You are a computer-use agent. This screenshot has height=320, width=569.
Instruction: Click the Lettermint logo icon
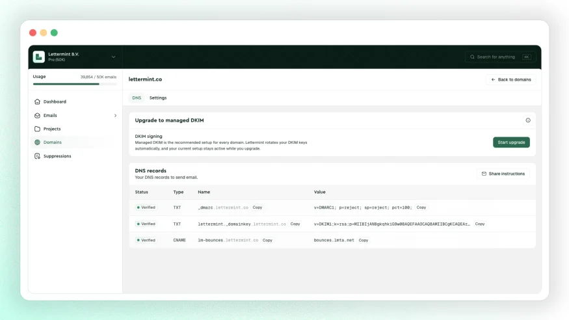[39, 57]
